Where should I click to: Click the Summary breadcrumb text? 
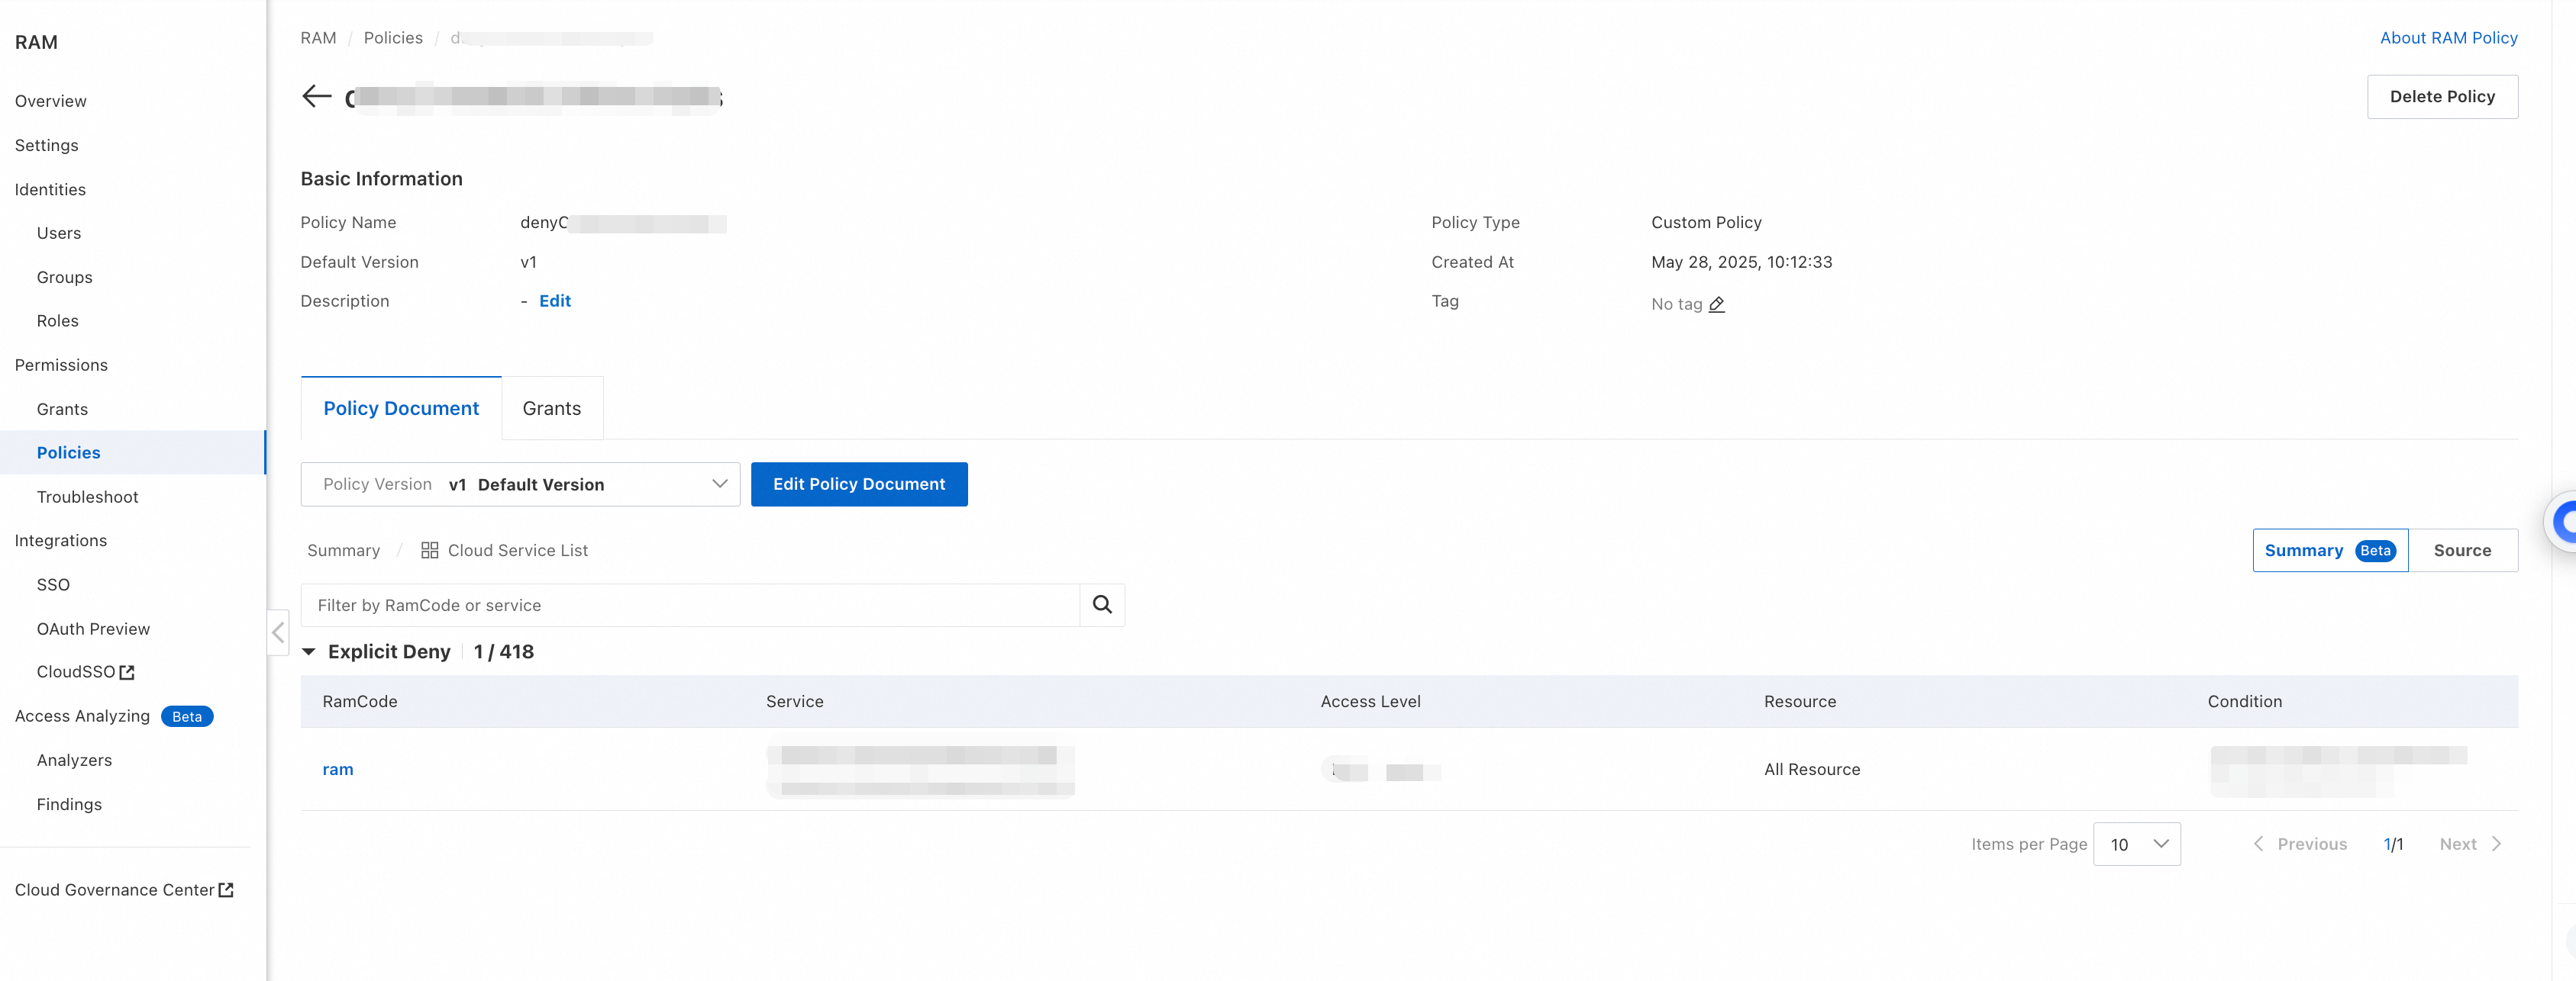[x=344, y=551]
